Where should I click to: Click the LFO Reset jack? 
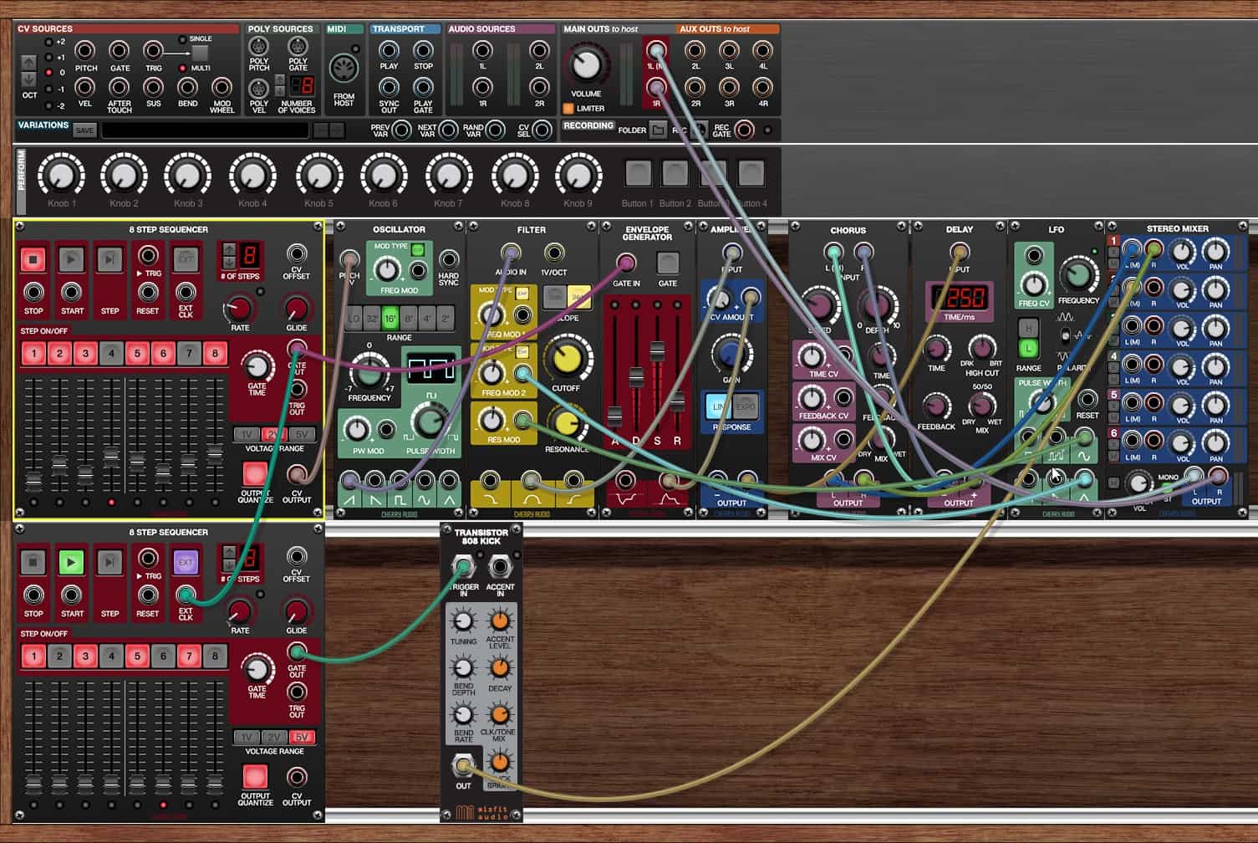[1087, 398]
